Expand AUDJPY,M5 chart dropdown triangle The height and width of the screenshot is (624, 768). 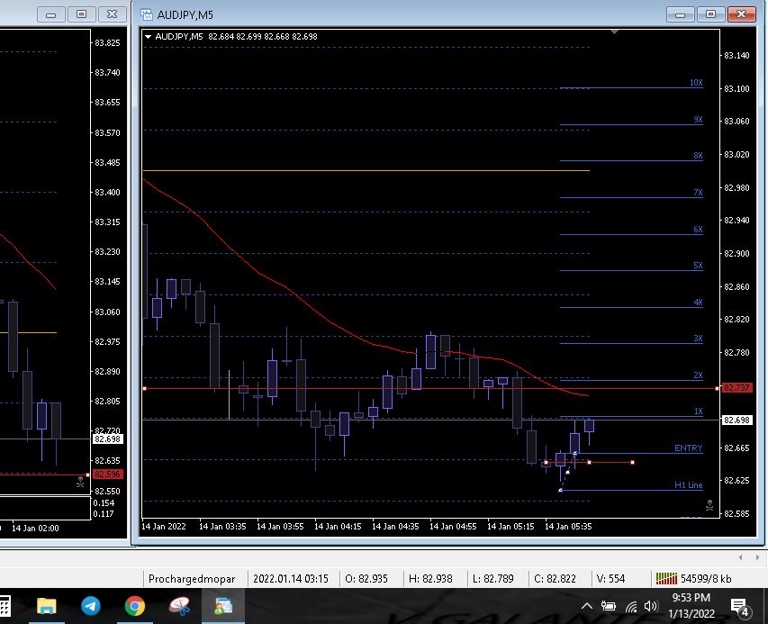point(148,37)
